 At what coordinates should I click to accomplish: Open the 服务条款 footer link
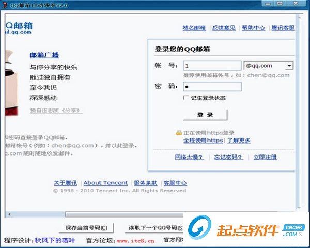146,183
